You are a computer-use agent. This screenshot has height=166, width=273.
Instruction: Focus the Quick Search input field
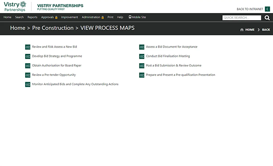tap(242, 17)
